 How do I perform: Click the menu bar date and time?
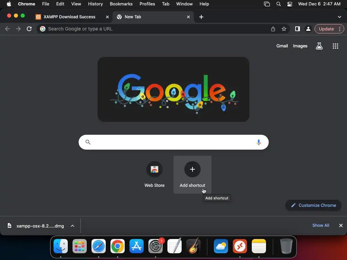point(319,4)
